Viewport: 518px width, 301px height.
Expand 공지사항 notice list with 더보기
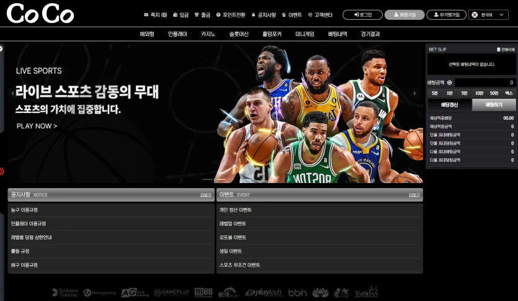[205, 195]
